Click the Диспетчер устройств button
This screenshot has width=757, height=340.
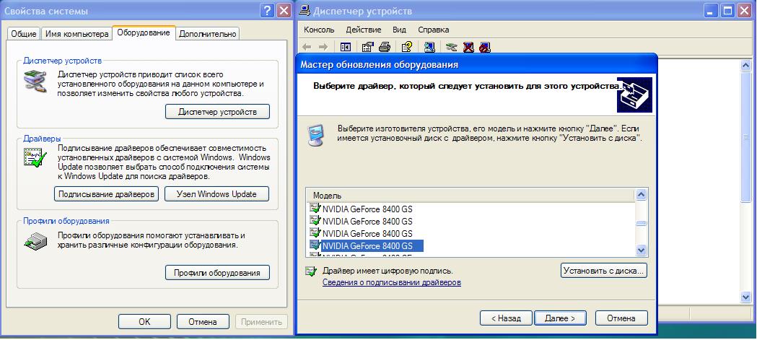pos(217,112)
